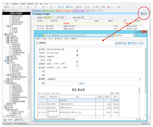Open the 폰트 menu
This screenshot has width=153, height=127.
pos(41,4)
